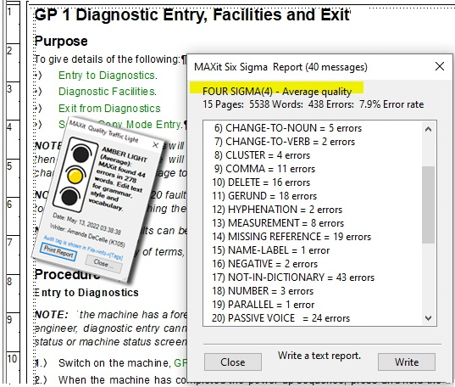Click the Entry to Diagnostics subheading
Screen dimensions: 455x387
[86, 293]
